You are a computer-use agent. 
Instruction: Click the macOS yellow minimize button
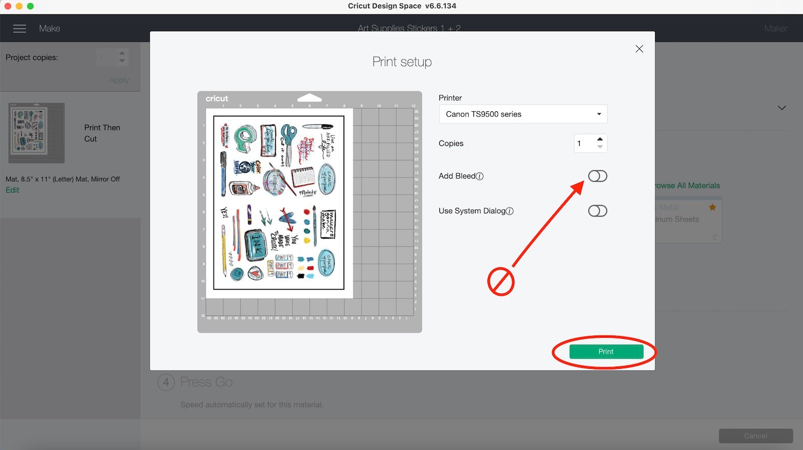[19, 6]
